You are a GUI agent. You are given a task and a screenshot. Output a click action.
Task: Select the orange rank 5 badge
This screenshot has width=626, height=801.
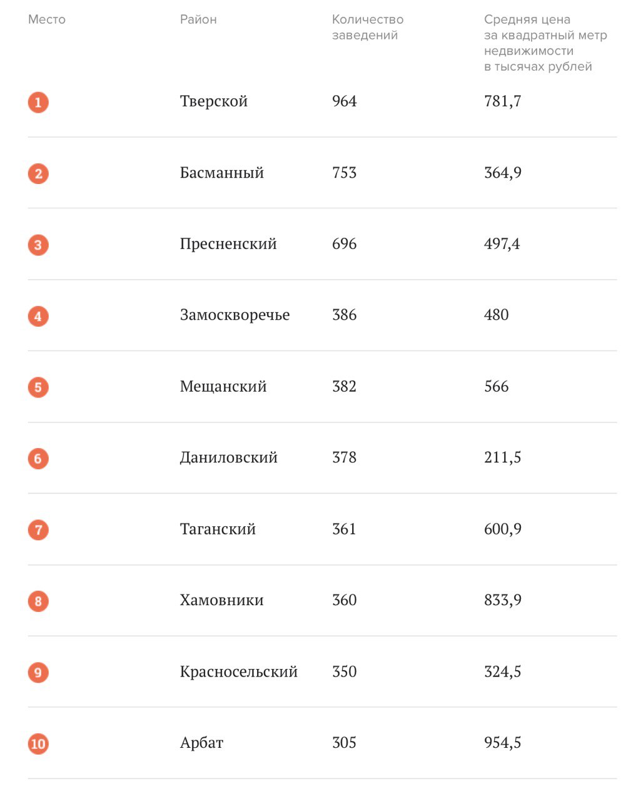pos(38,387)
